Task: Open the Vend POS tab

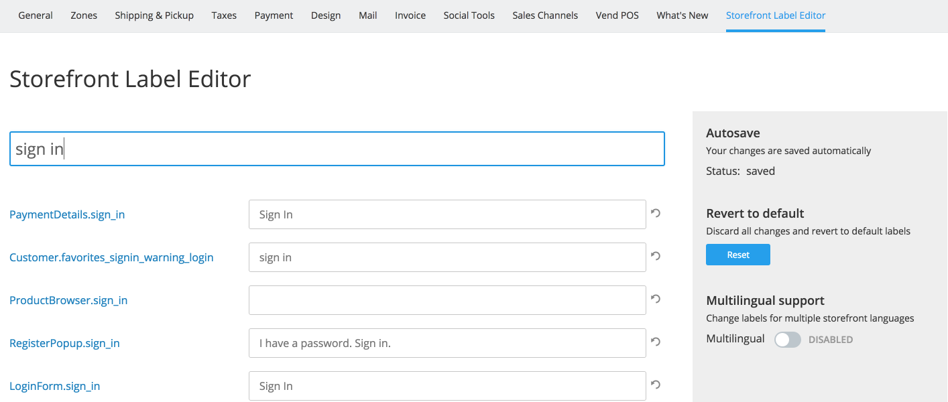Action: coord(617,15)
